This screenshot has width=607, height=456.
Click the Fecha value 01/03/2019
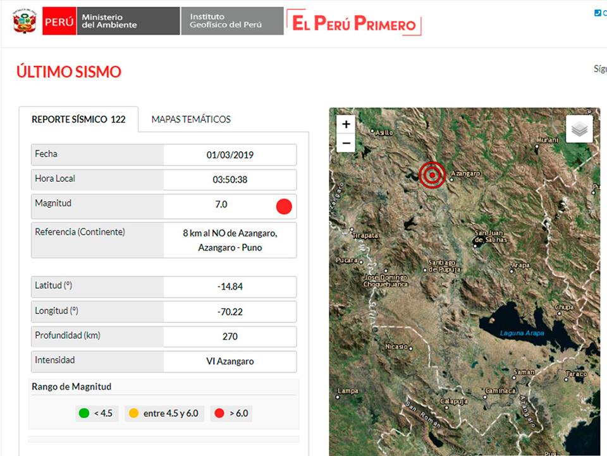point(230,155)
